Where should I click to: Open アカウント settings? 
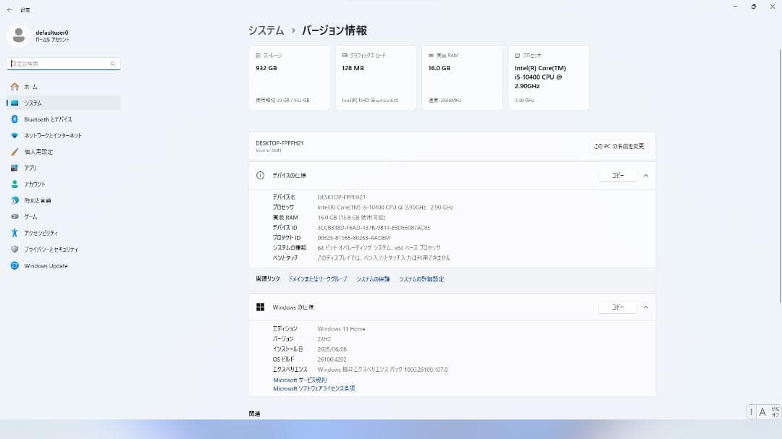34,184
